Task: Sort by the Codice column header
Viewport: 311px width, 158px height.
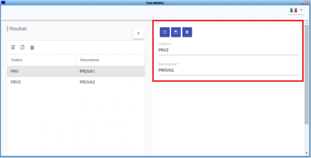Action: (41, 60)
